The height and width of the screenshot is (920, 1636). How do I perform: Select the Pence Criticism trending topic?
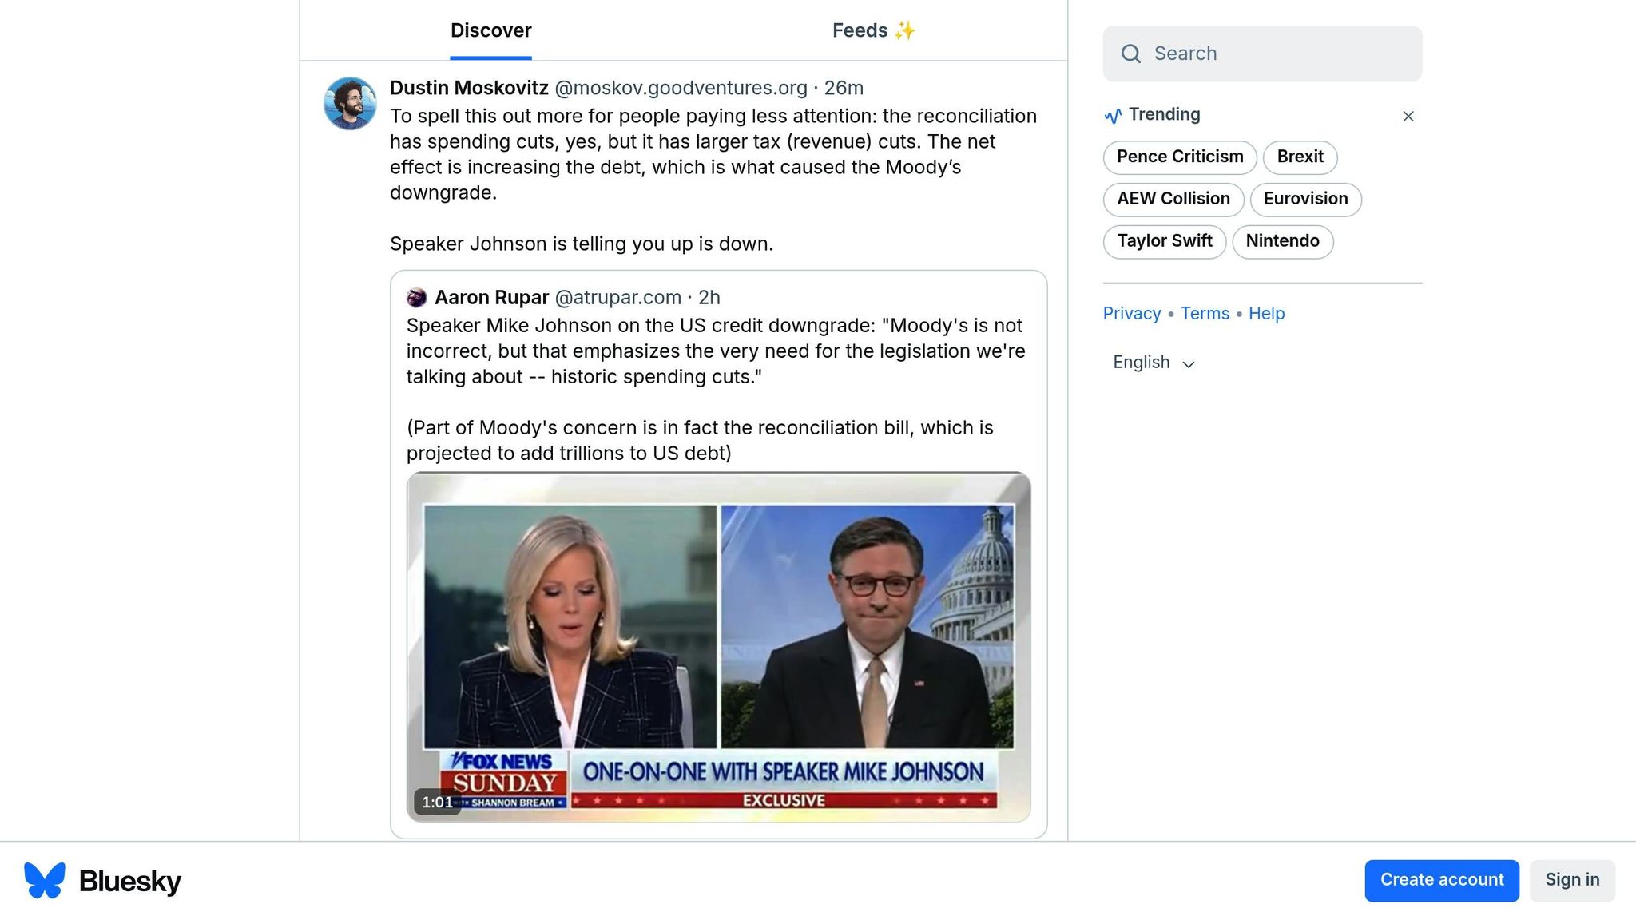point(1179,157)
